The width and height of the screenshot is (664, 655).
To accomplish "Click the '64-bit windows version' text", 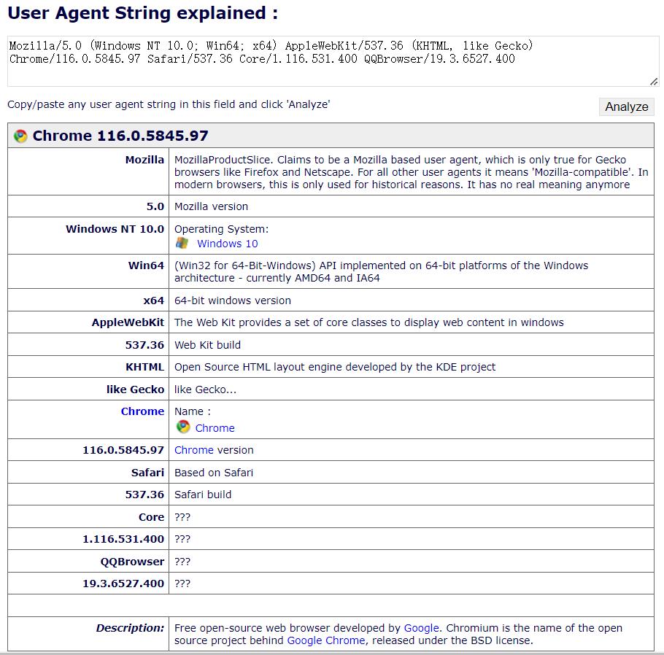I will [233, 301].
